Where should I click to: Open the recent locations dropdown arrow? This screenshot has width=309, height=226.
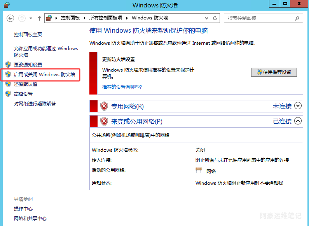[x=31, y=18]
